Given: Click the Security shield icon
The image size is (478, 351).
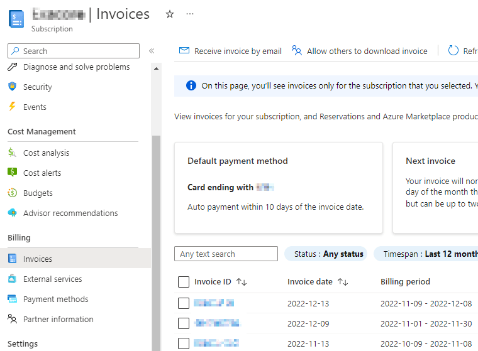Looking at the screenshot, I should point(12,87).
